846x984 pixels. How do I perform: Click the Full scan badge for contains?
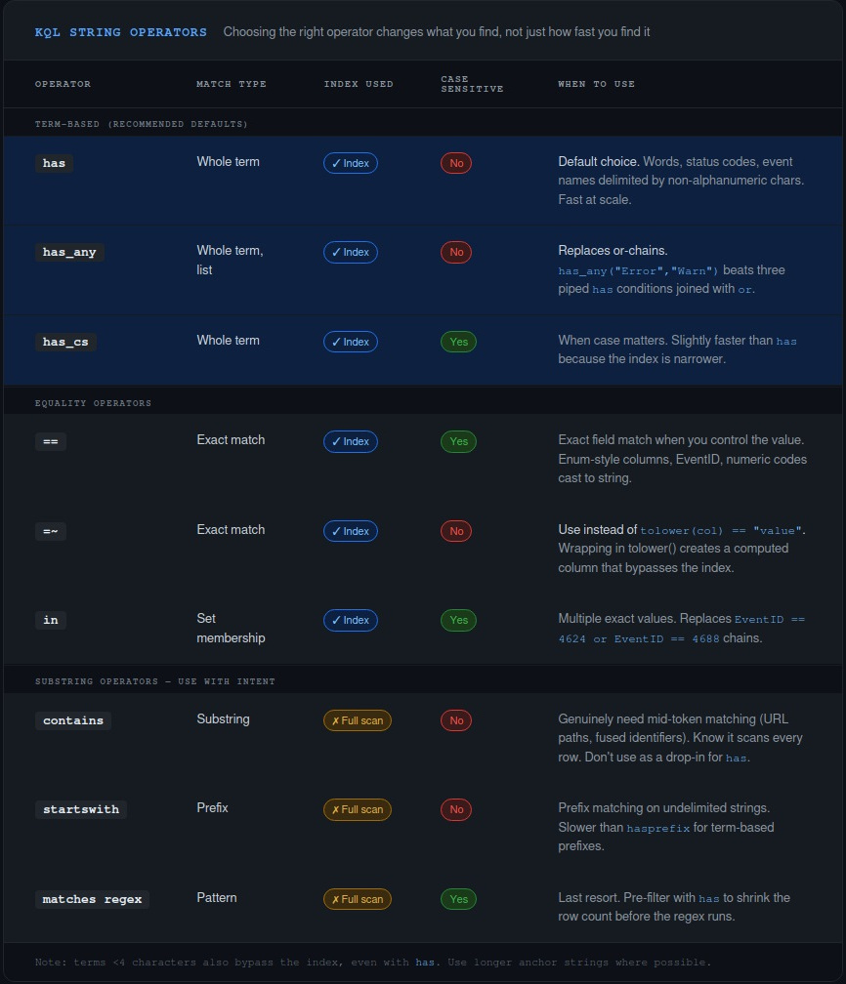click(x=357, y=720)
